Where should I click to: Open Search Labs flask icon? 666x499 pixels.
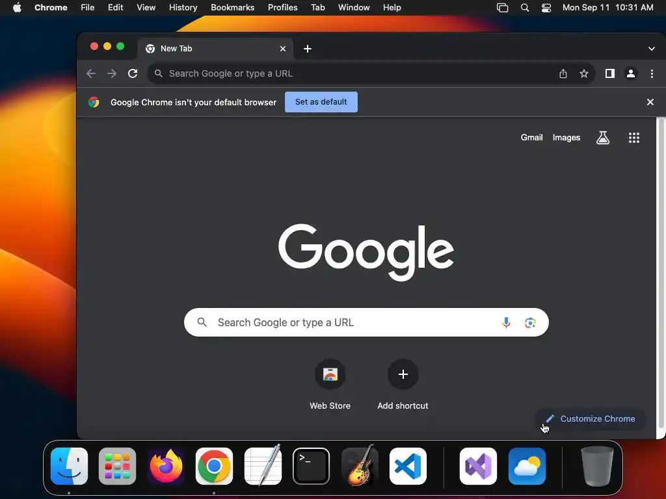click(603, 138)
